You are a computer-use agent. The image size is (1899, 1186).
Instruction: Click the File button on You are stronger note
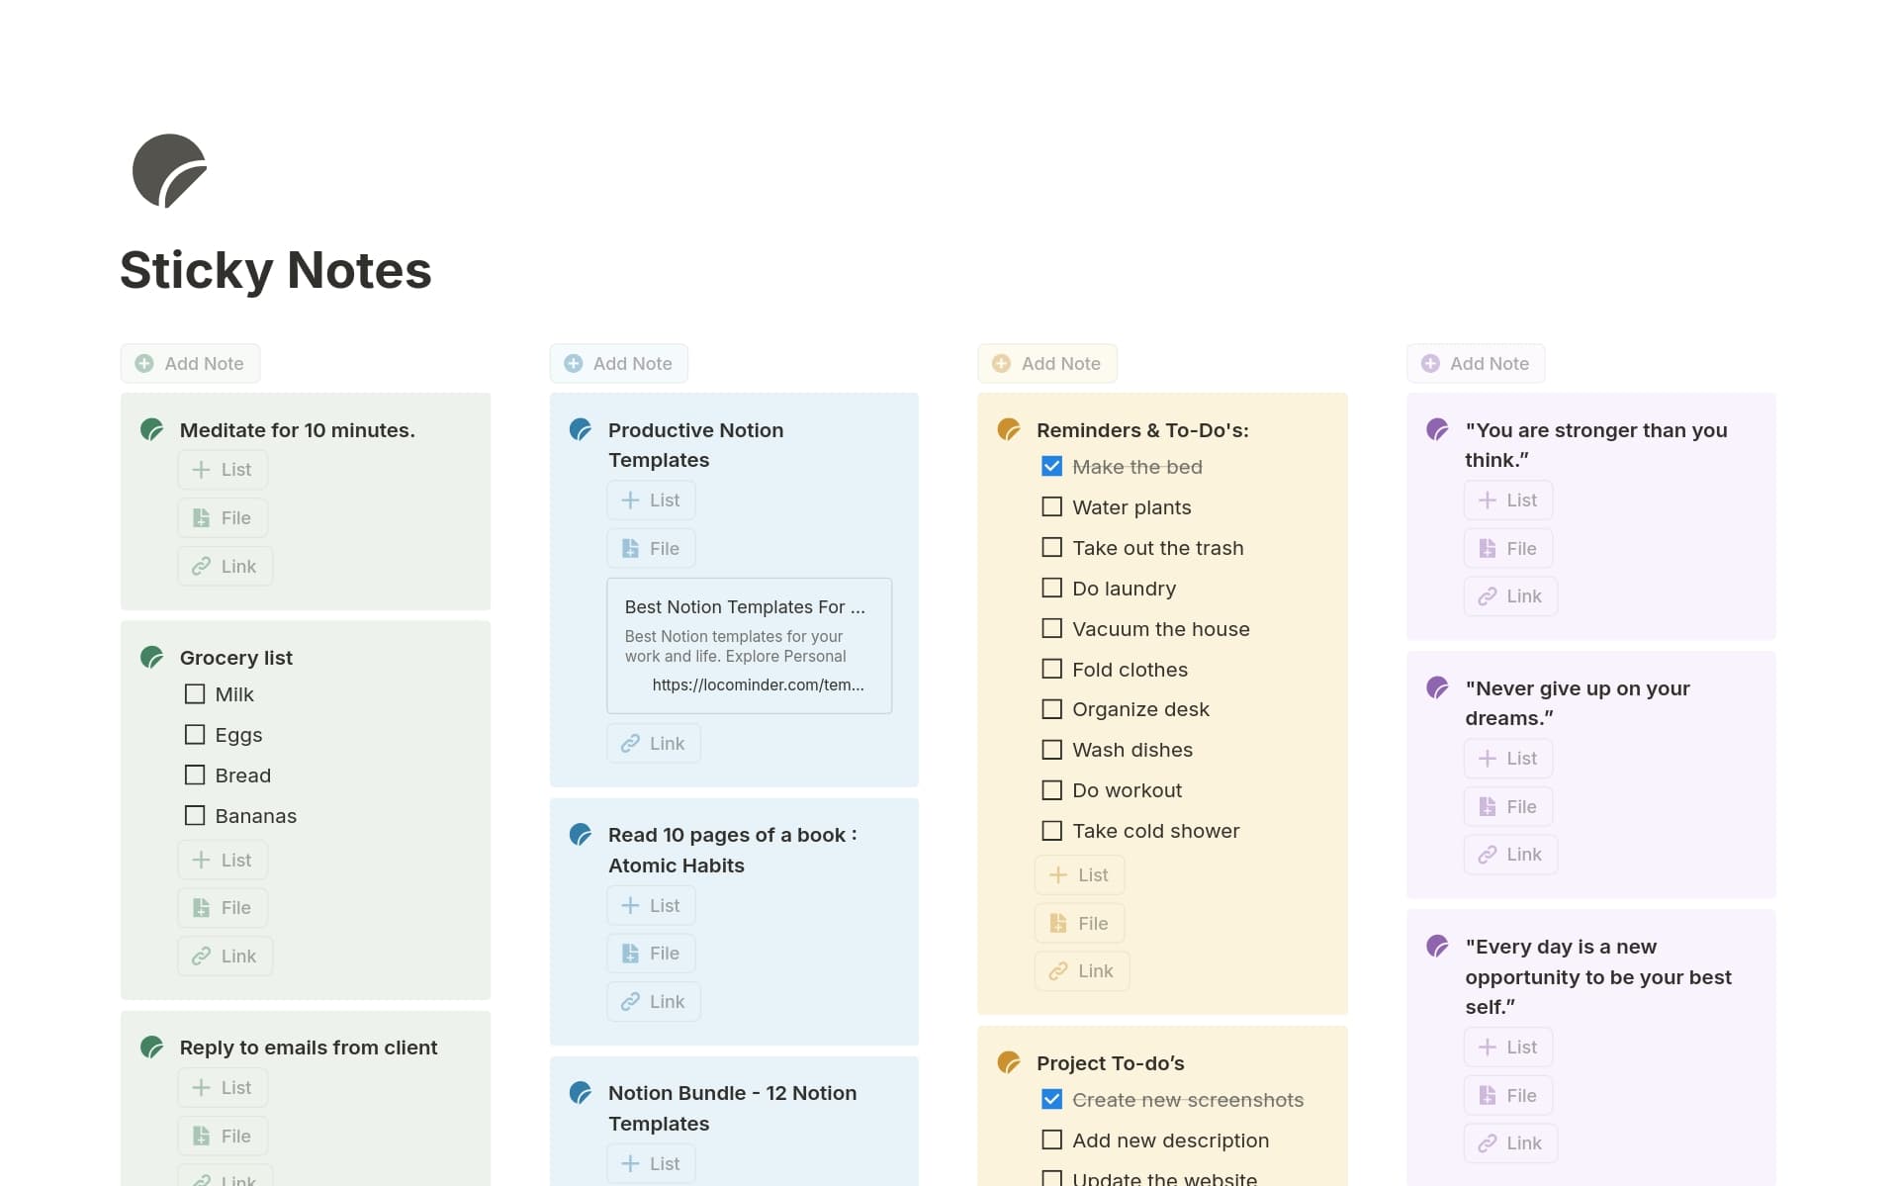pos(1507,547)
